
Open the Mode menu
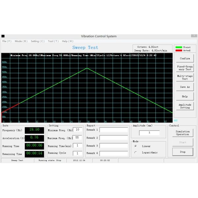[x=21, y=41]
